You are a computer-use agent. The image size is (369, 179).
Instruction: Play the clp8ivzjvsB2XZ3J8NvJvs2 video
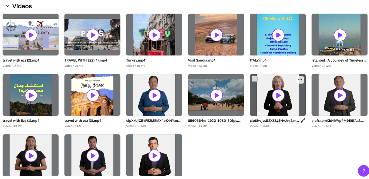(278, 95)
